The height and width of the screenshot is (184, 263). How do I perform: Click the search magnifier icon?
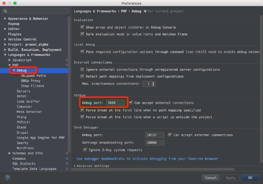[x=5, y=11]
